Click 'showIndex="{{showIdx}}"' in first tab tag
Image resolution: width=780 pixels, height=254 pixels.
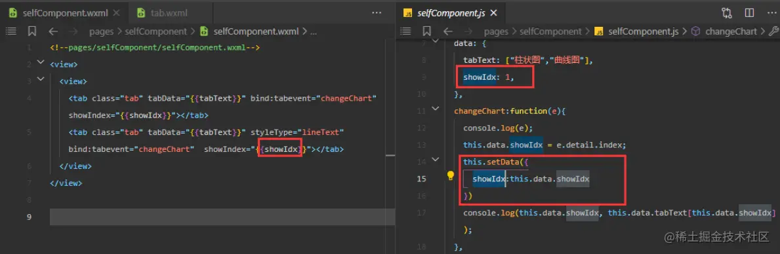tap(123, 116)
